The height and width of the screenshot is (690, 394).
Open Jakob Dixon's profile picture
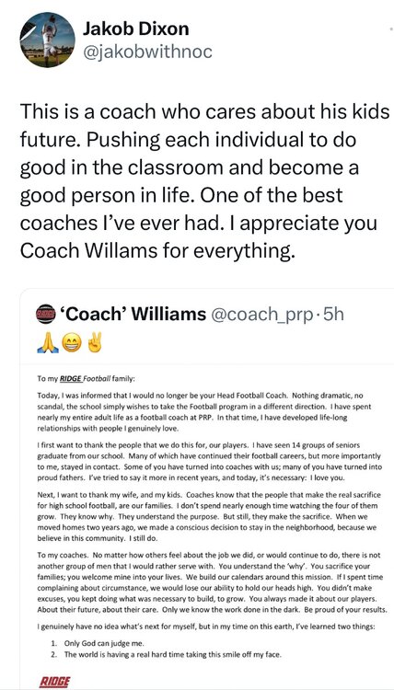click(47, 40)
